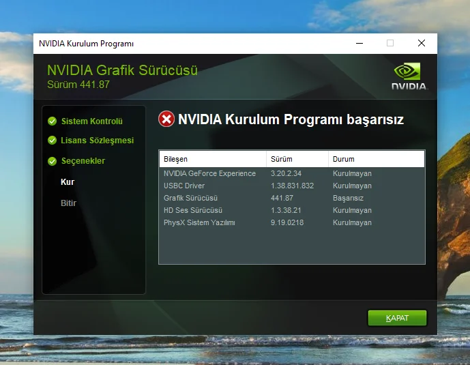Click the NVIDIA Grafik Sürücüsü heading

point(122,70)
